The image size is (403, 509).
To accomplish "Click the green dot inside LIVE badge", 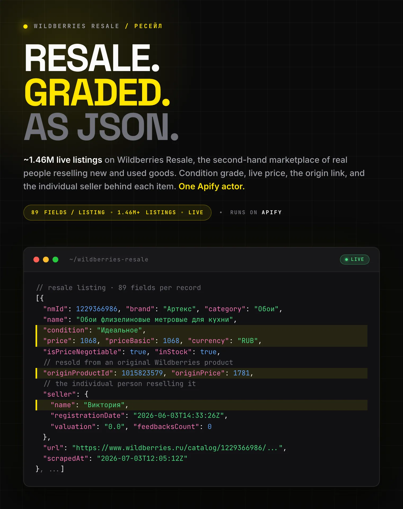I will pyautogui.click(x=346, y=260).
